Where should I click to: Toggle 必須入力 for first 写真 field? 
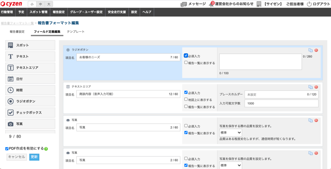point(186,126)
